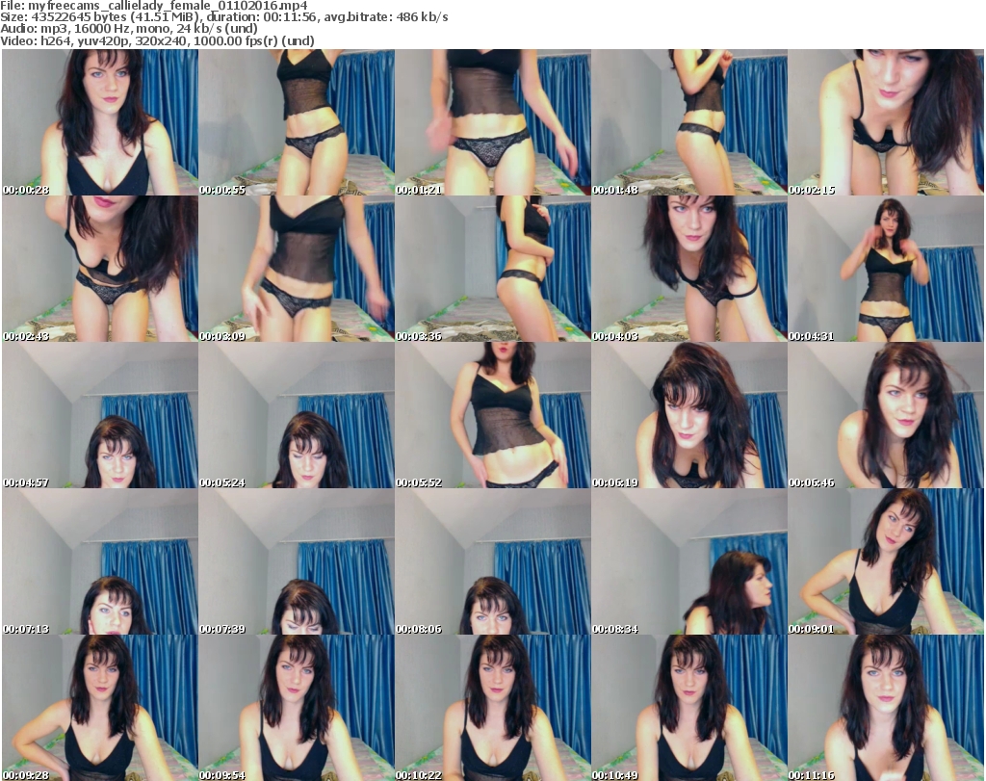
Task: Open the frame at 00:07:13
Action: click(100, 562)
